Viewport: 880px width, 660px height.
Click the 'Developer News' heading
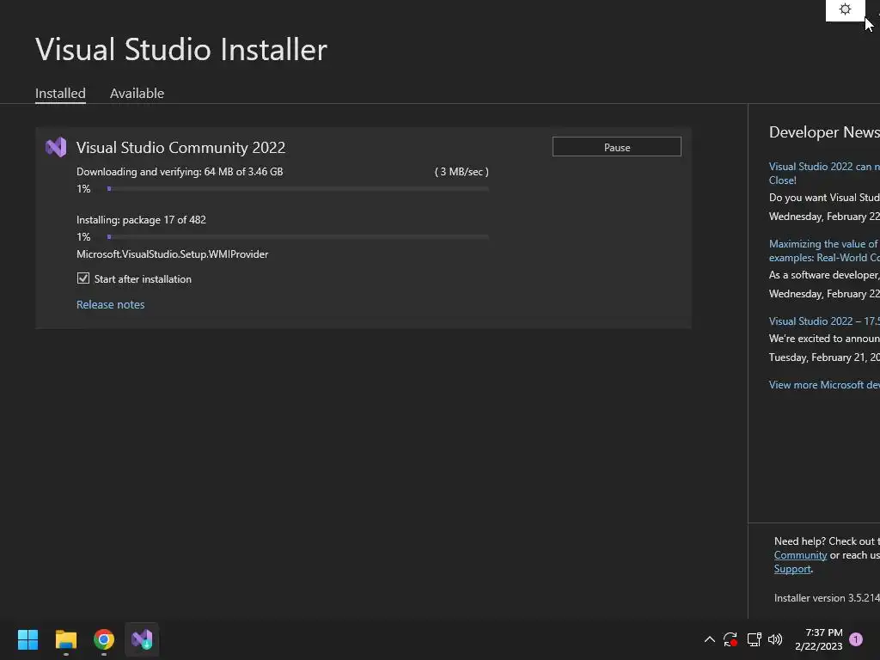tap(824, 132)
